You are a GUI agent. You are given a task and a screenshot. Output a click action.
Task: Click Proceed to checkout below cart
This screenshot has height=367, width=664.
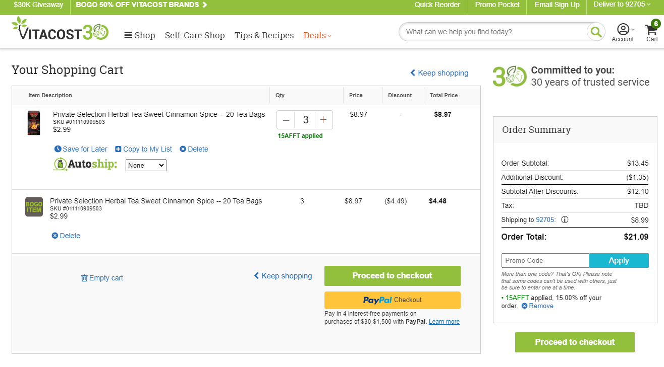[x=393, y=276]
